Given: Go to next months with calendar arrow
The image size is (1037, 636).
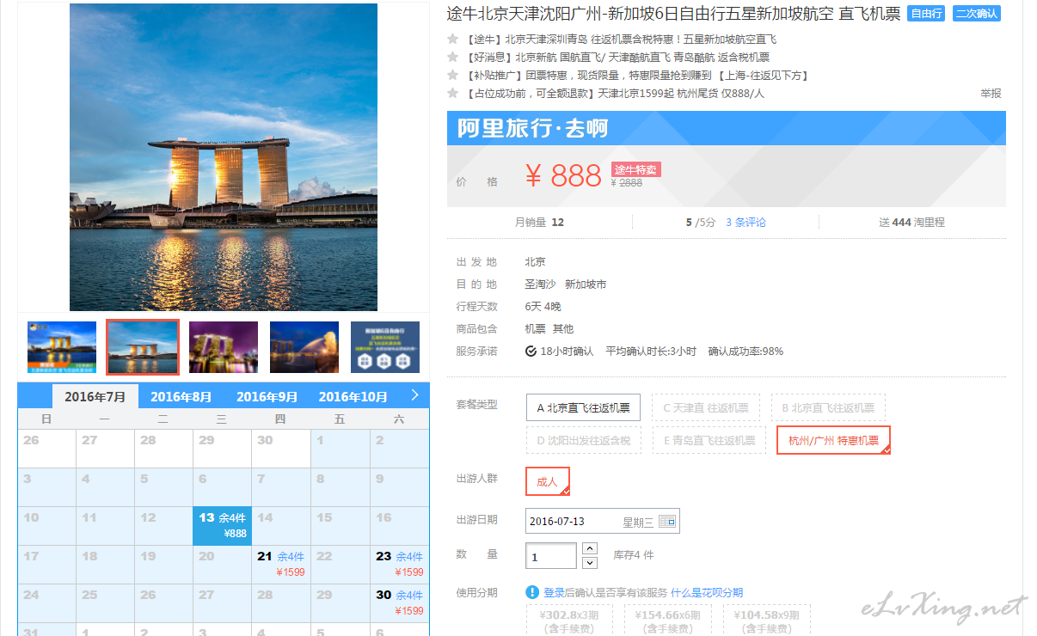Looking at the screenshot, I should [414, 395].
